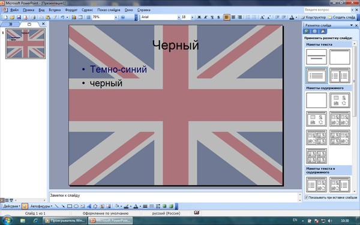Open the Help question-mark icon
Viewport: 360px width, 225px height.
(x=123, y=17)
